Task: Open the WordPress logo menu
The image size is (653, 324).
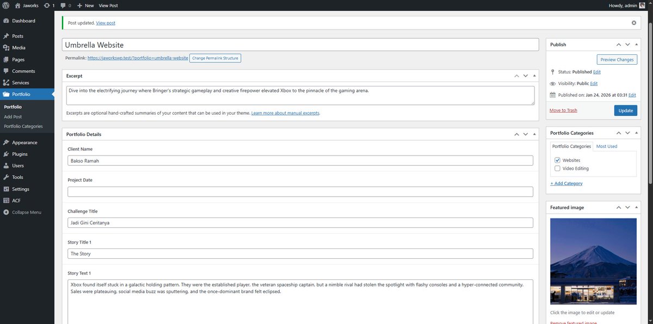Action: [5, 5]
